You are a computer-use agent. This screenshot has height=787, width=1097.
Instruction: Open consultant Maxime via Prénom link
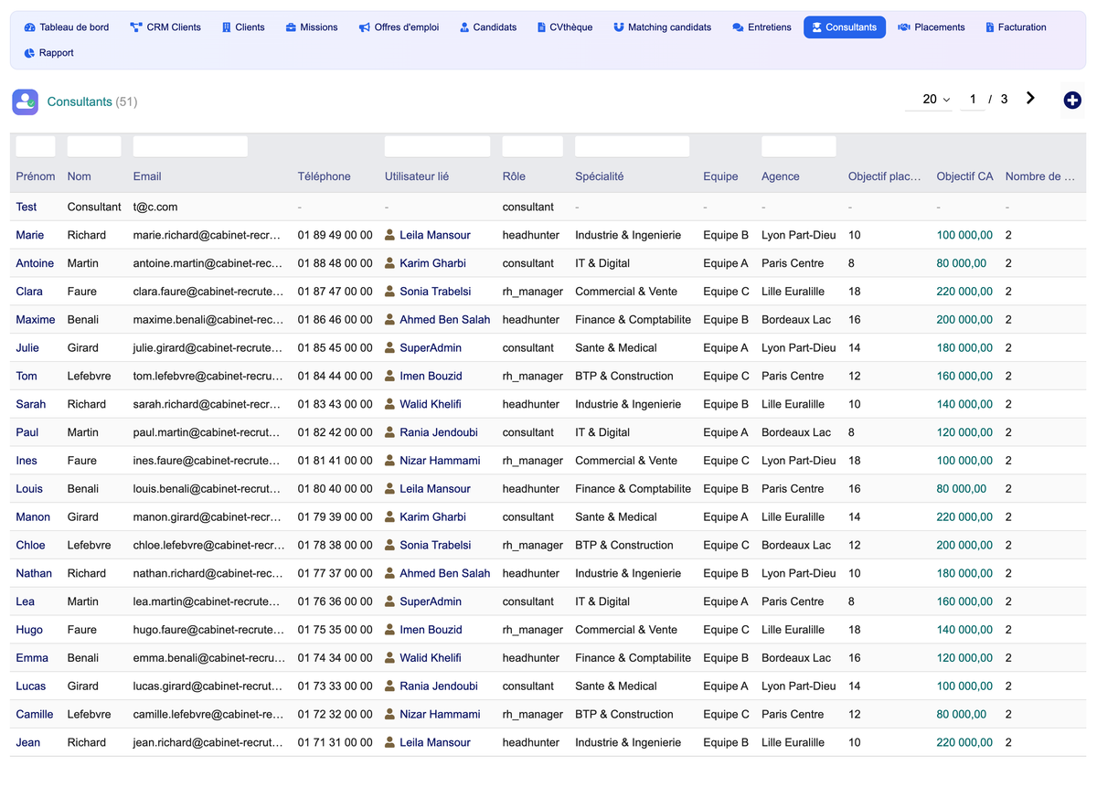coord(36,320)
